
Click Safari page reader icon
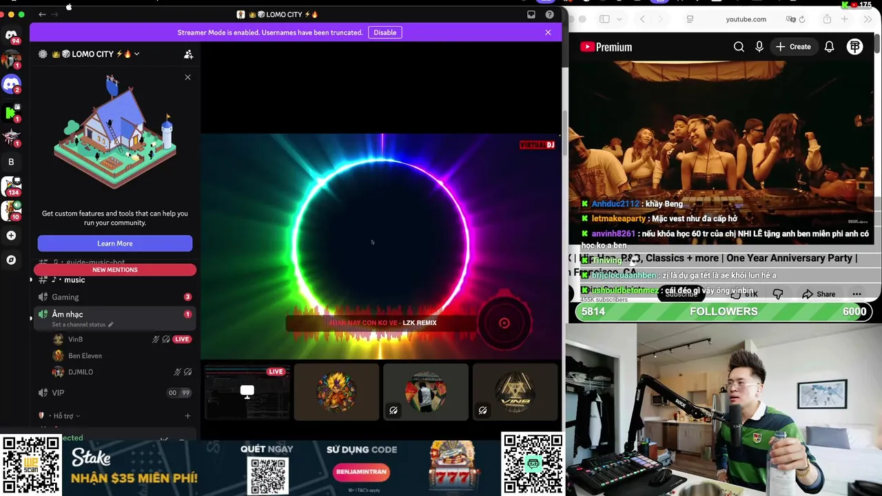(x=690, y=19)
